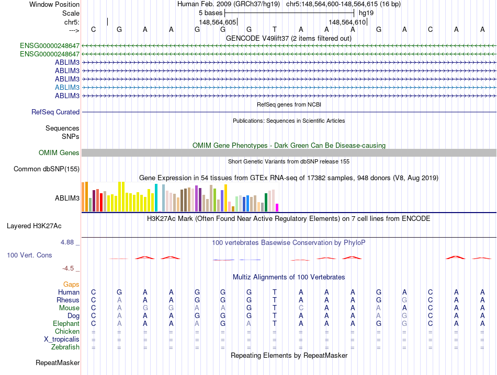Click the 148,564,605 ruler coordinate
This screenshot has width=497, height=375.
218,22
